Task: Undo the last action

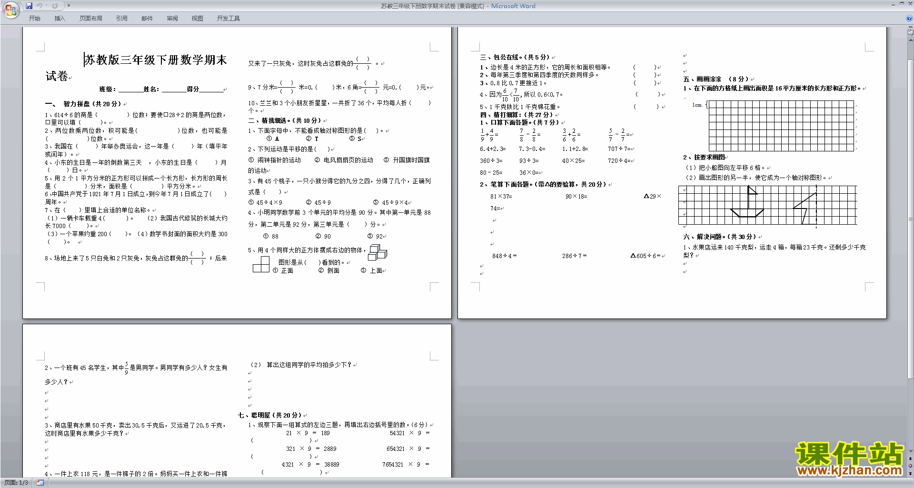Action: pos(39,6)
